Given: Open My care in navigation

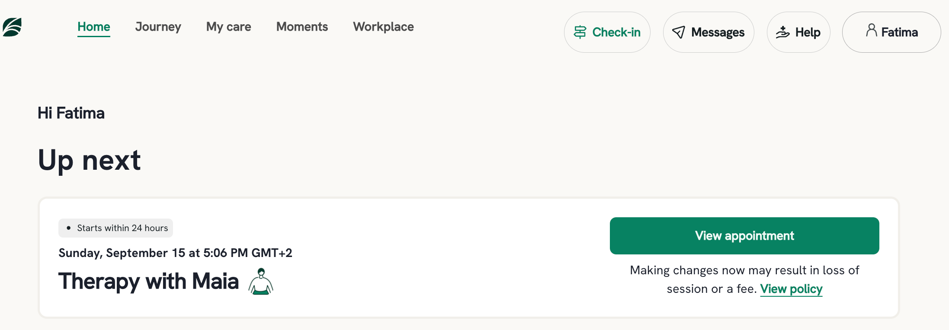Looking at the screenshot, I should click(x=229, y=27).
